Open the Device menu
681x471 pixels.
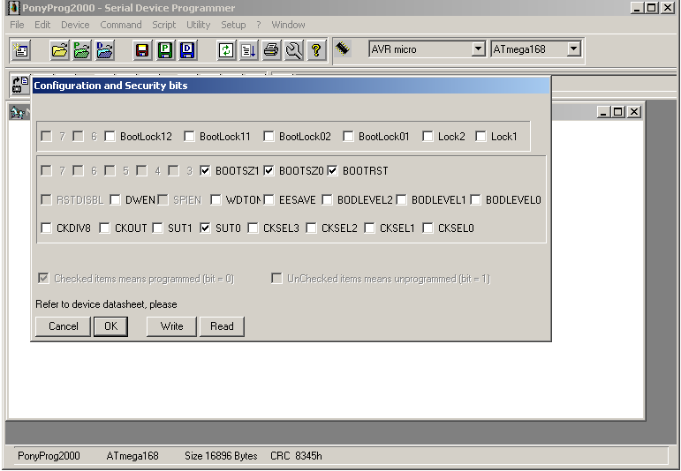pyautogui.click(x=75, y=25)
